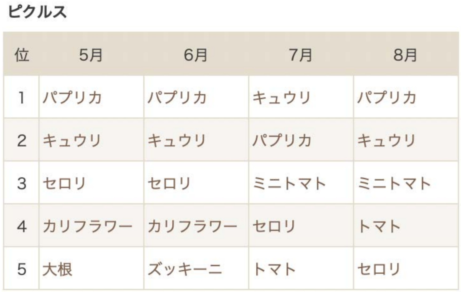
Task: Click rank 5 トマト under 7月
Action: (274, 269)
